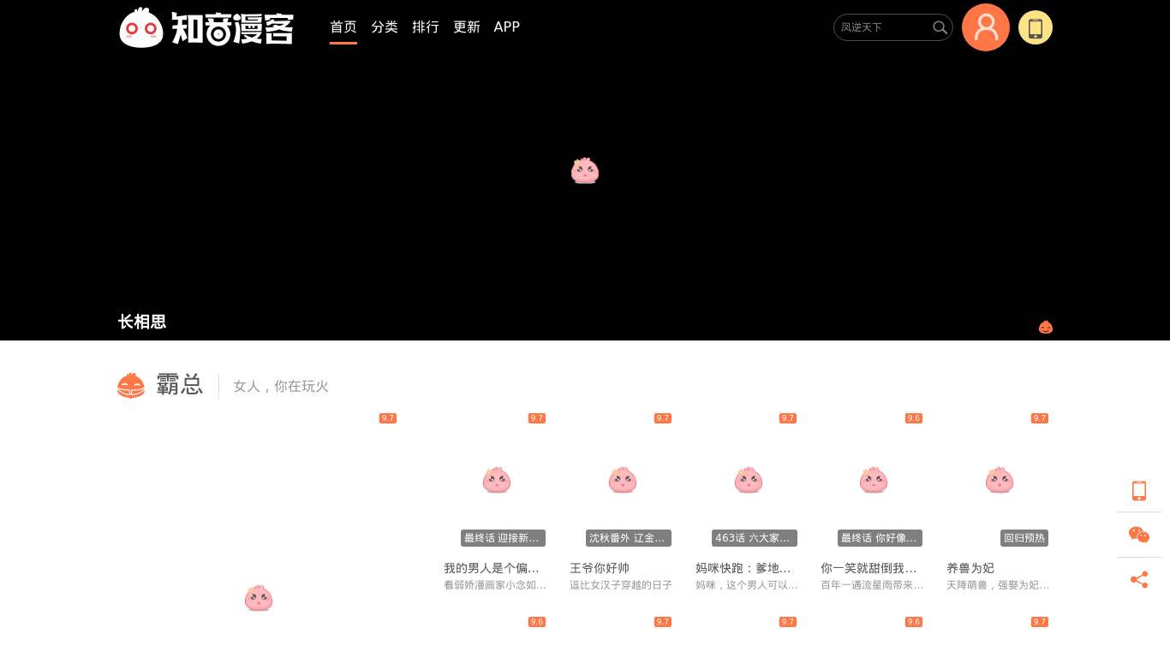The image size is (1170, 657).
Task: Switch to the 分类 navigation item
Action: (385, 27)
